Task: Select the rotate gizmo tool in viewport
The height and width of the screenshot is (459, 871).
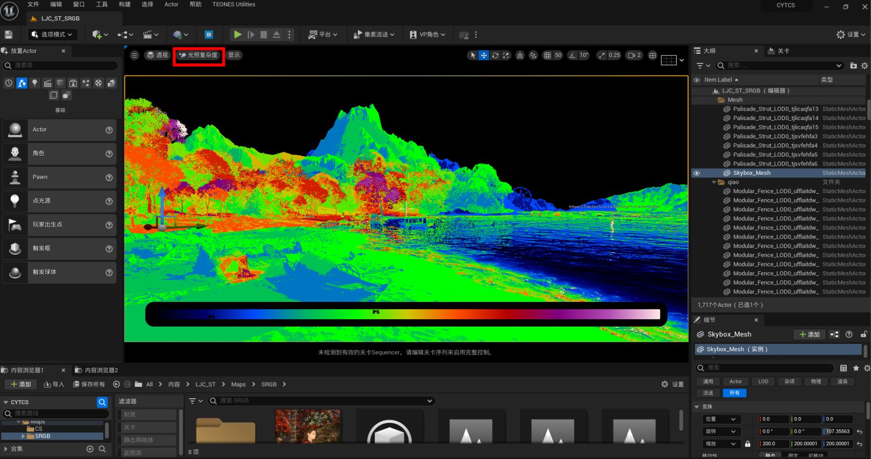Action: click(x=495, y=55)
